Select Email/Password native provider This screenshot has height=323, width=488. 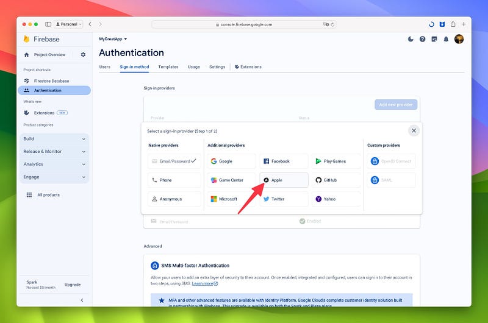pos(174,161)
